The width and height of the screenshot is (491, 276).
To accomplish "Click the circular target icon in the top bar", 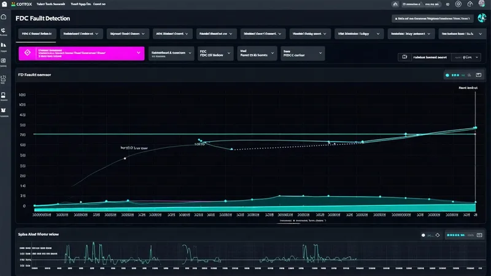I will [x=458, y=4].
